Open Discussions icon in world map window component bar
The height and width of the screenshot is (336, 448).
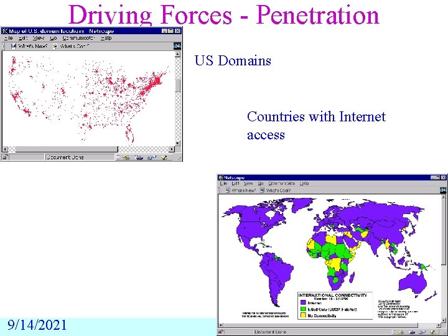coord(422,332)
